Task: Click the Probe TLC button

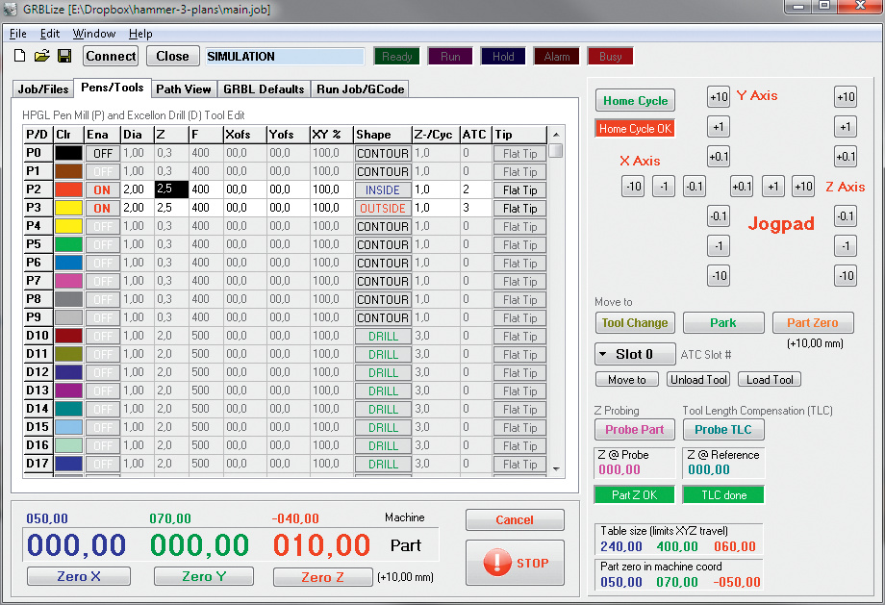Action: pos(722,430)
